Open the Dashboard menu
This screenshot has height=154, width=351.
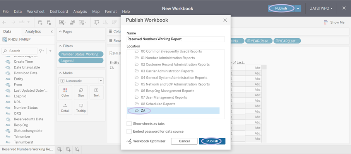pos(59,12)
